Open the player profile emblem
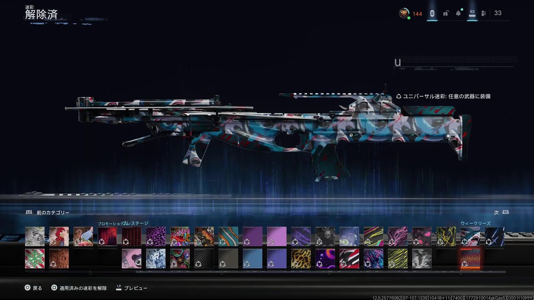This screenshot has height=300, width=534. [404, 13]
